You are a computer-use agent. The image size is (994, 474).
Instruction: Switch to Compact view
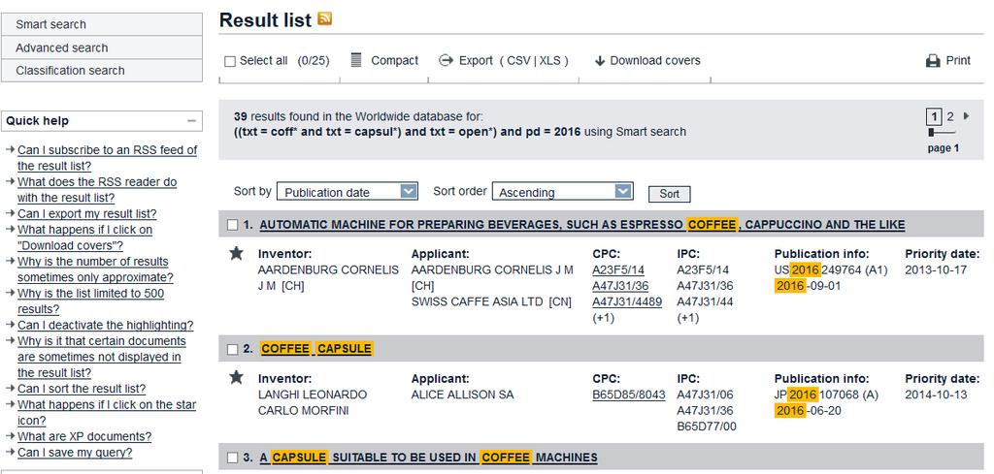(394, 61)
